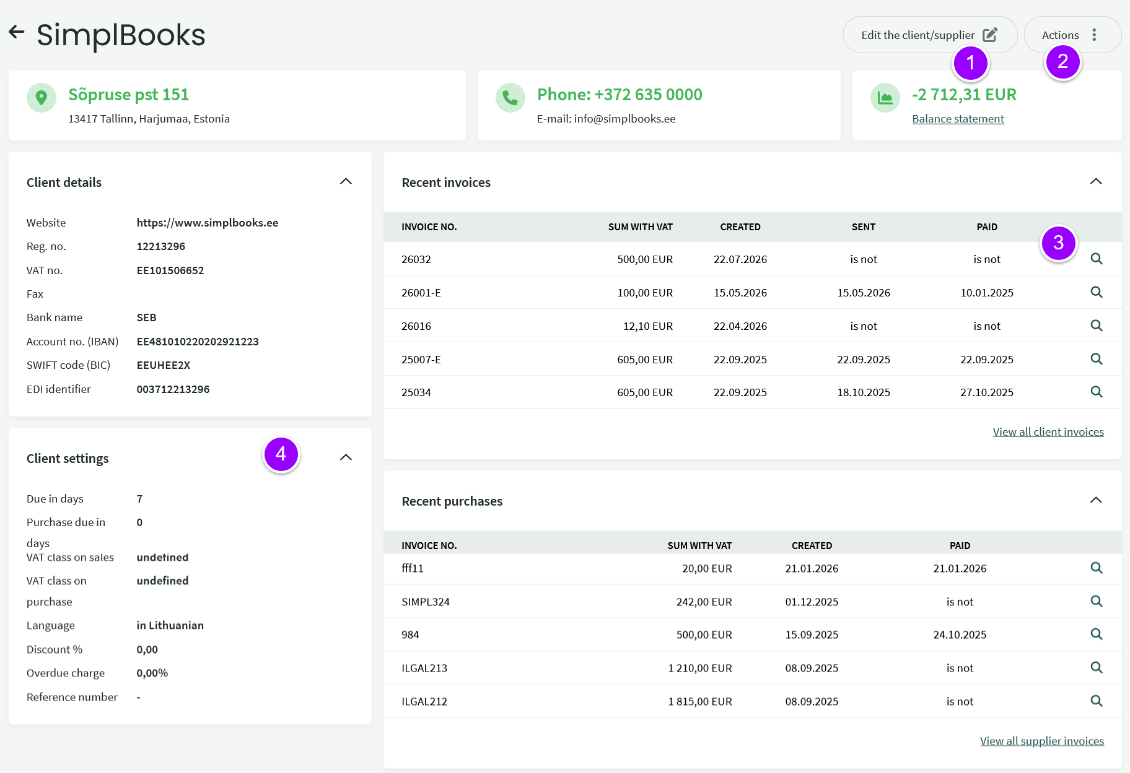
Task: Click View all supplier invoices
Action: click(x=1041, y=741)
